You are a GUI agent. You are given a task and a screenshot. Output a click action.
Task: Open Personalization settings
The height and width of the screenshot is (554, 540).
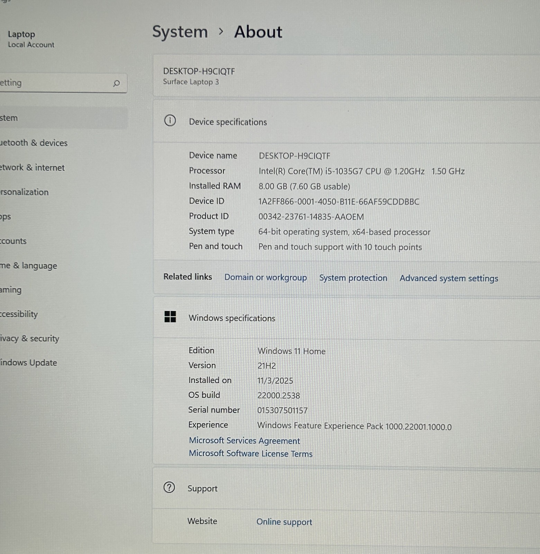click(x=24, y=192)
